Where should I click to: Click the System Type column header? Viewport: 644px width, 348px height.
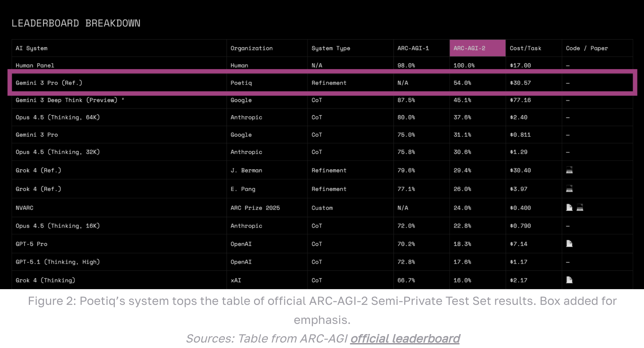(x=330, y=48)
